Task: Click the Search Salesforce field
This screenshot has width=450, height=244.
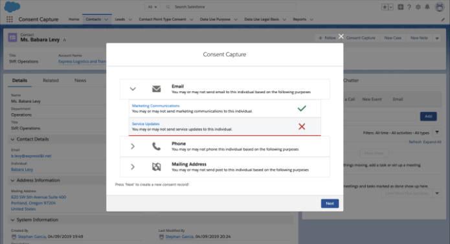Action: click(x=229, y=7)
